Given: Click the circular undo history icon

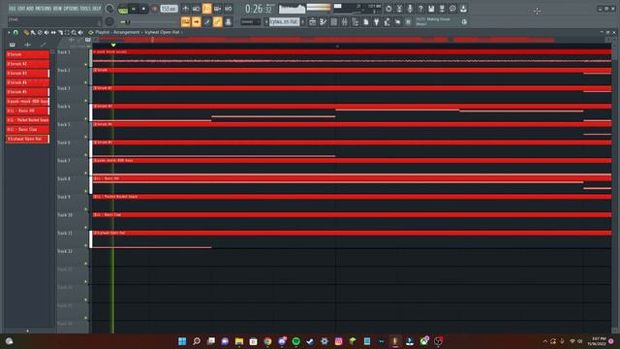Looking at the screenshot, I should point(388,9).
